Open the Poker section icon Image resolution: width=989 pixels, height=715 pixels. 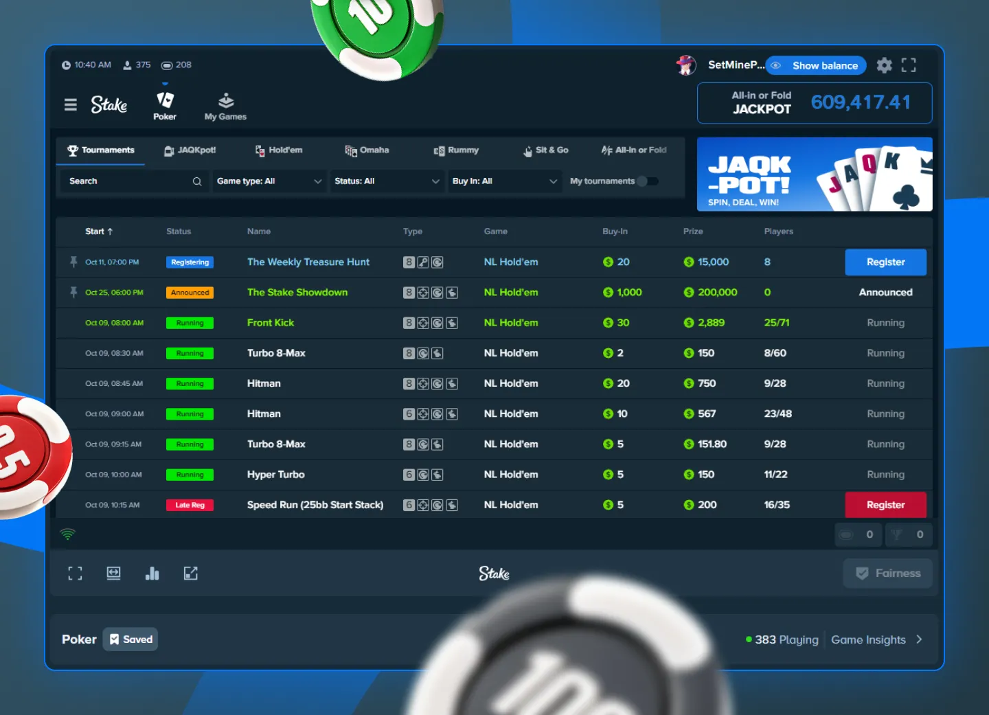point(165,106)
